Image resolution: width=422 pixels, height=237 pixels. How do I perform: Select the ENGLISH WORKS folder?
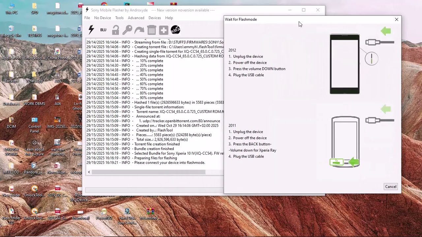tap(11, 147)
